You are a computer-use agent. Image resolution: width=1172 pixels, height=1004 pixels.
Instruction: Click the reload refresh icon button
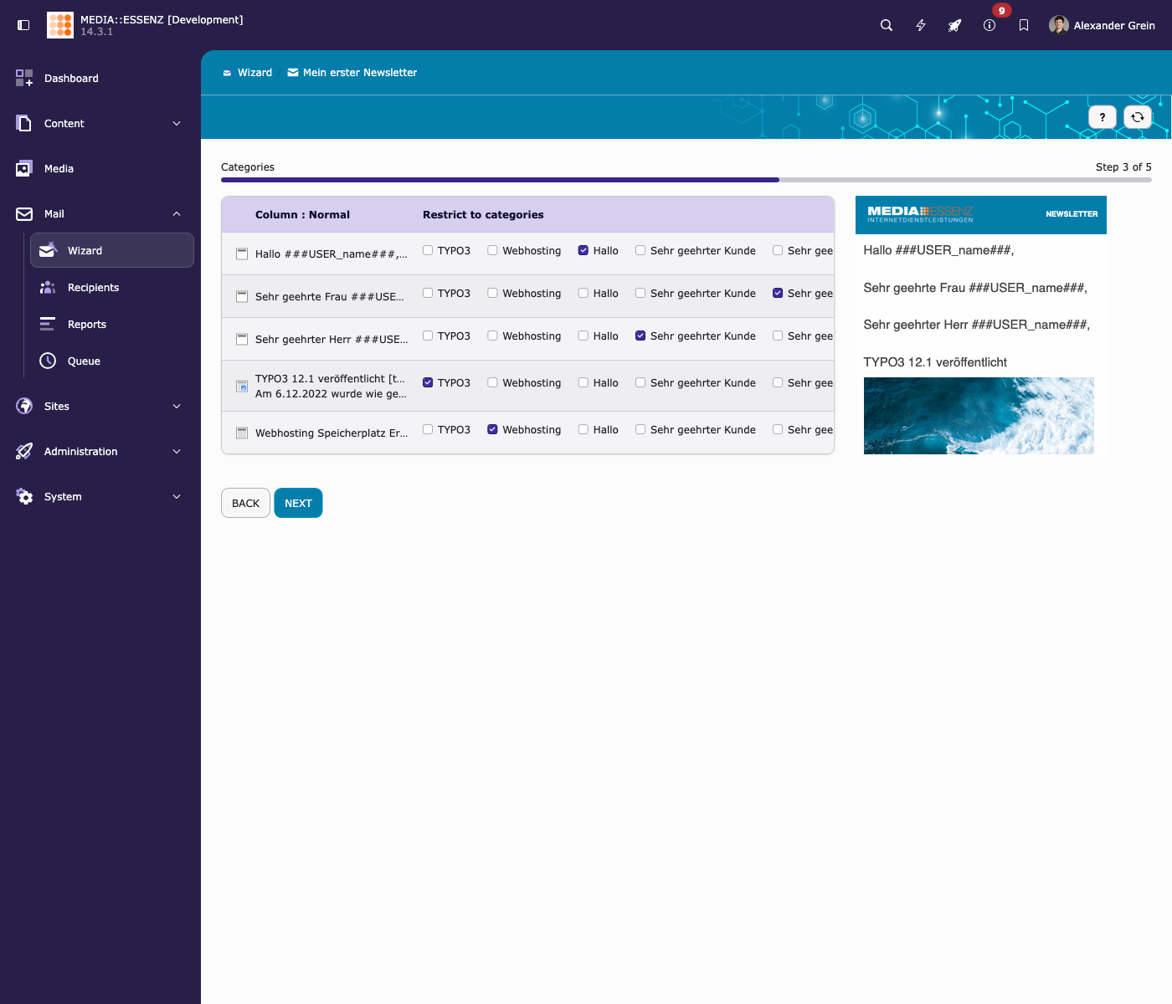point(1138,117)
